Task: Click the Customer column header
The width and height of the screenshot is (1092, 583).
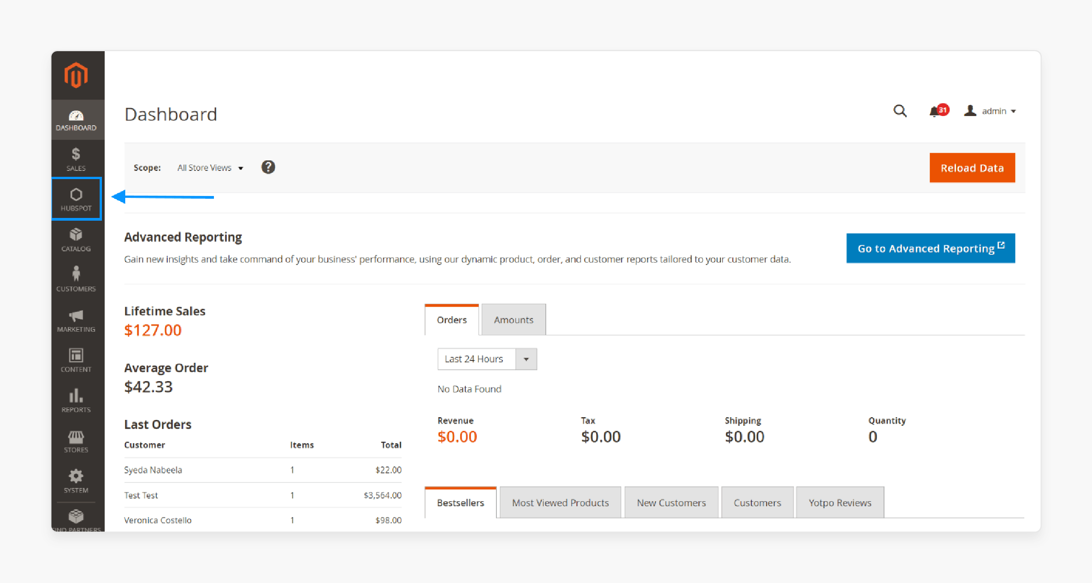Action: (x=144, y=445)
